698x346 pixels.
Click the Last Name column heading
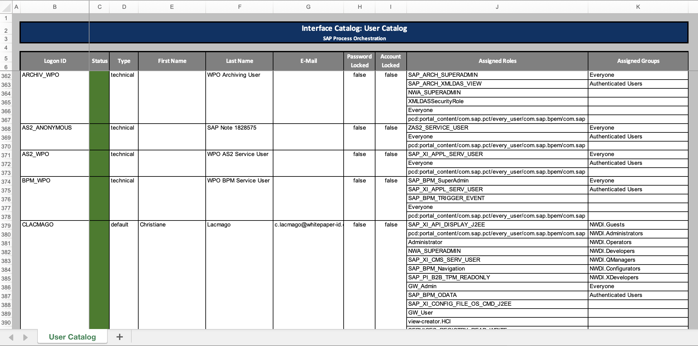click(239, 61)
